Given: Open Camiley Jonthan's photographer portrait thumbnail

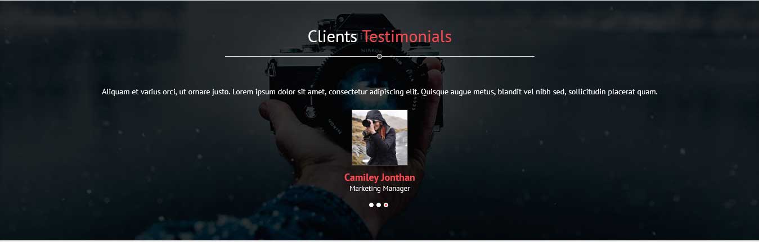Looking at the screenshot, I should [380, 138].
